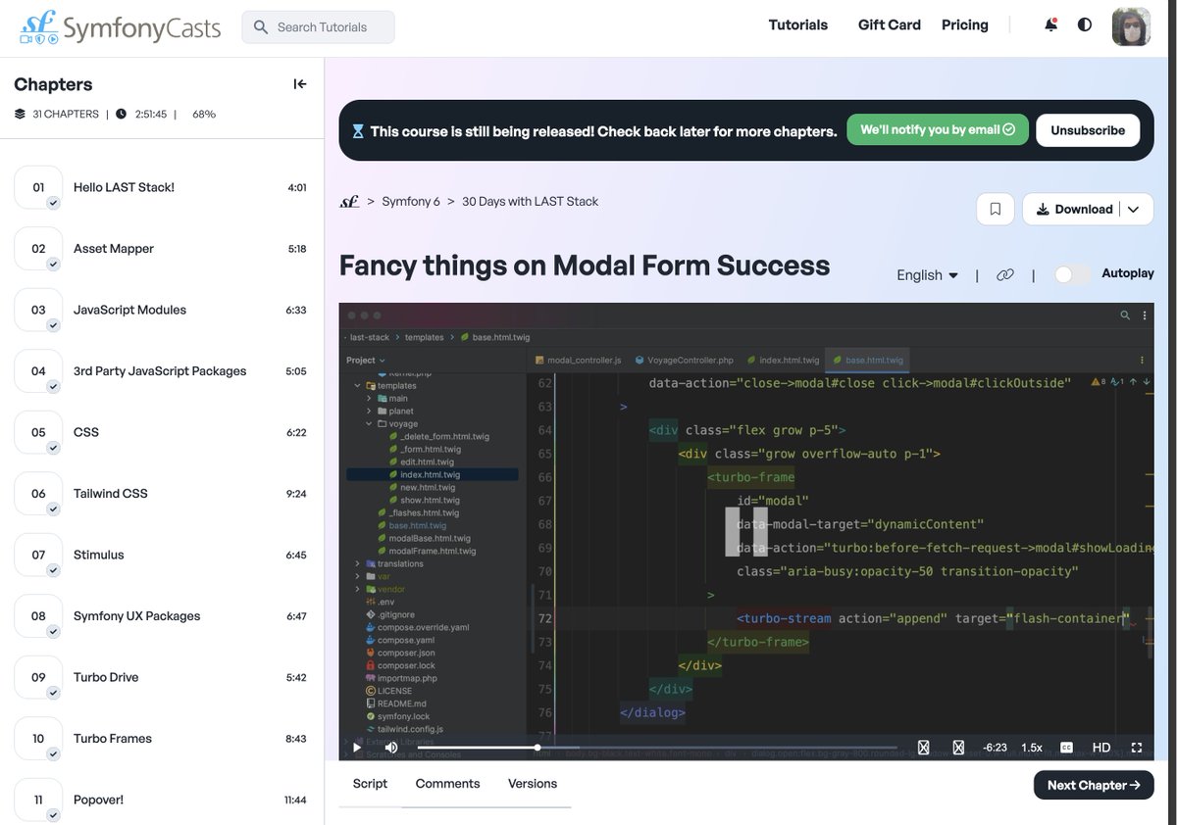Focus the Search Tutorials field
Screen dimensions: 1177x825
pyautogui.click(x=319, y=27)
